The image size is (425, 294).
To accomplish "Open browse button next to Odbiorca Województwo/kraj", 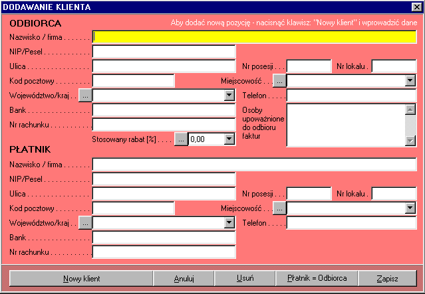I will point(84,96).
